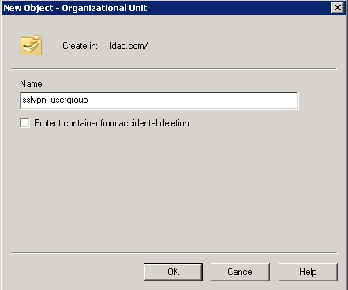This screenshot has width=348, height=290.
Task: Click the Create in: label
Action: 80,46
